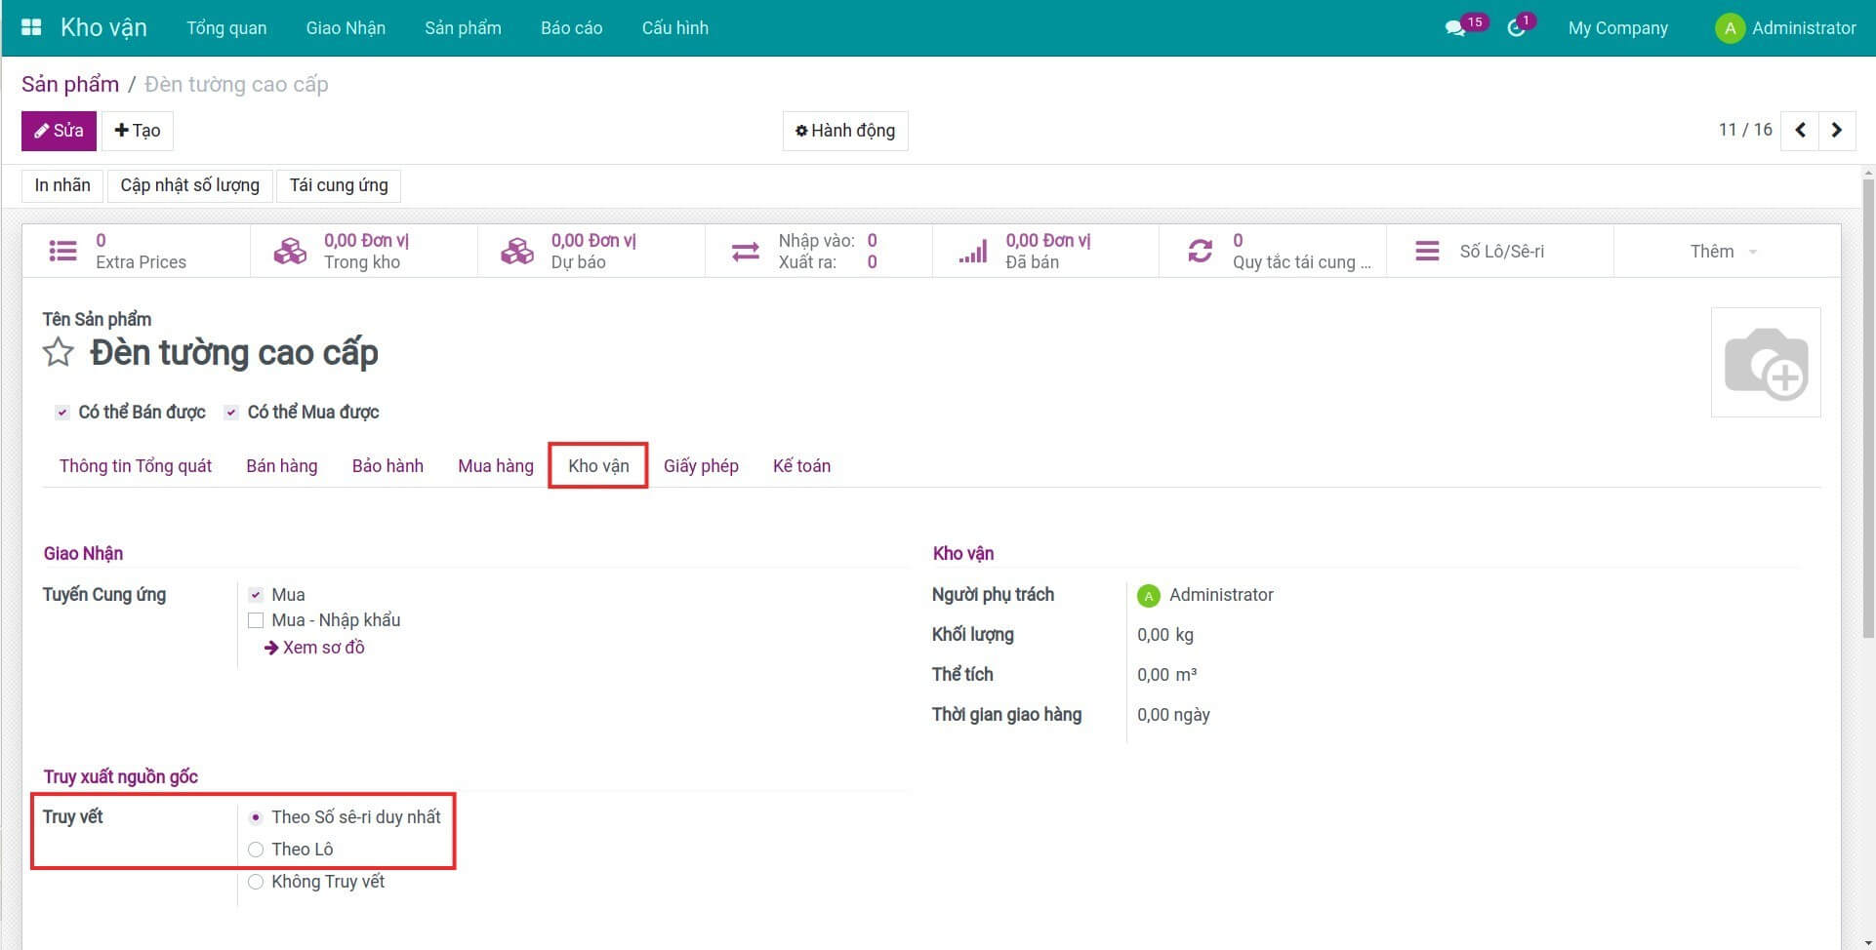This screenshot has height=950, width=1876.
Task: Open the chat messages icon
Action: 1455,28
